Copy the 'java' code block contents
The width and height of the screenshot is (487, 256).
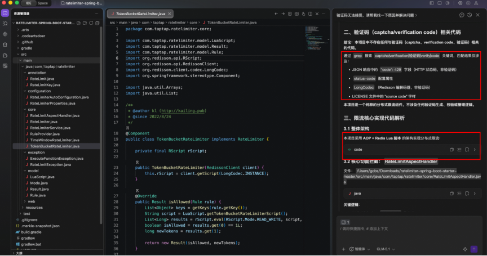451,194
